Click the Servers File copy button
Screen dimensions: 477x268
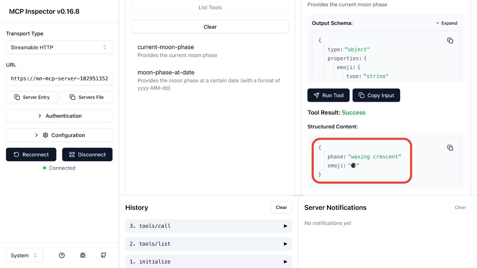86,97
